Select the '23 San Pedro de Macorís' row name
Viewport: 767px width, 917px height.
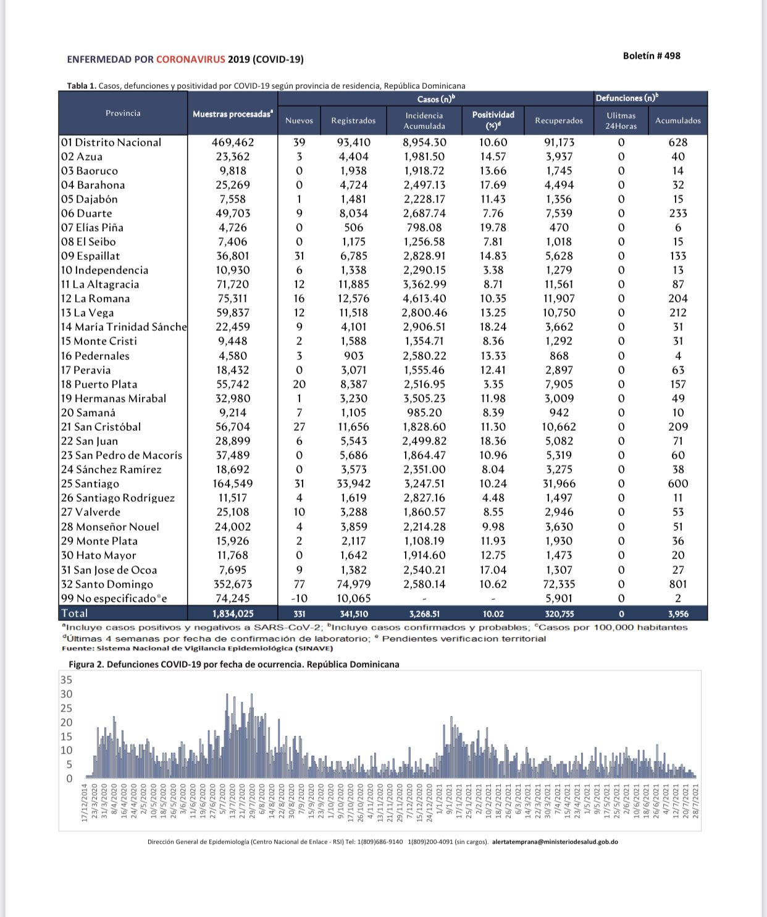point(122,455)
